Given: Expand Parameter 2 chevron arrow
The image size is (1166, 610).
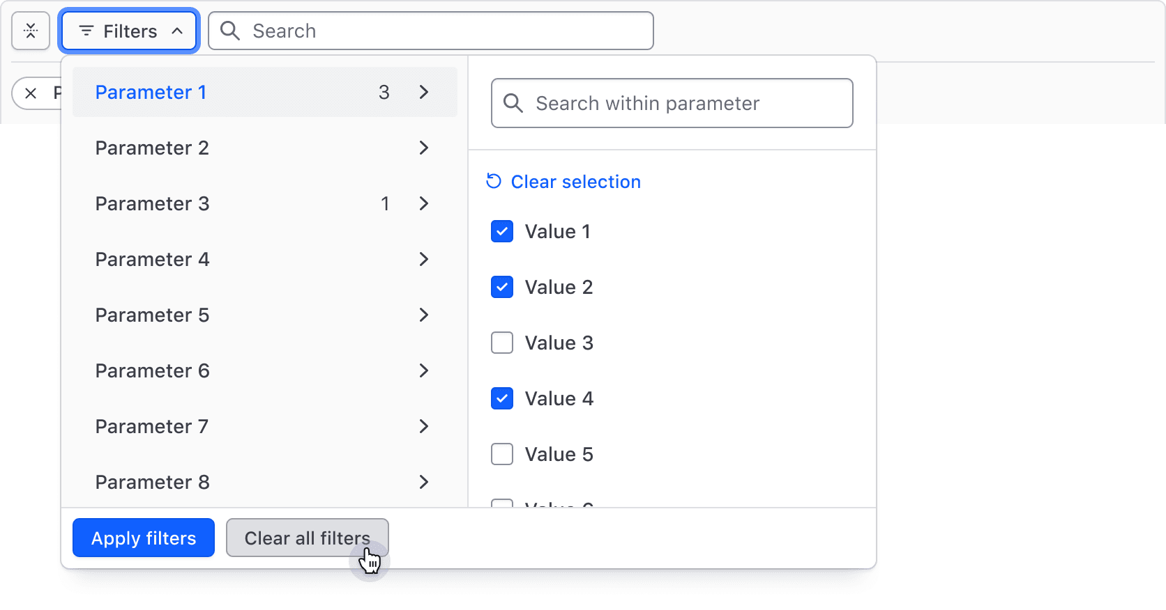Looking at the screenshot, I should tap(423, 148).
